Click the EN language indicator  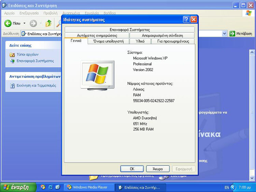pyautogui.click(x=227, y=188)
